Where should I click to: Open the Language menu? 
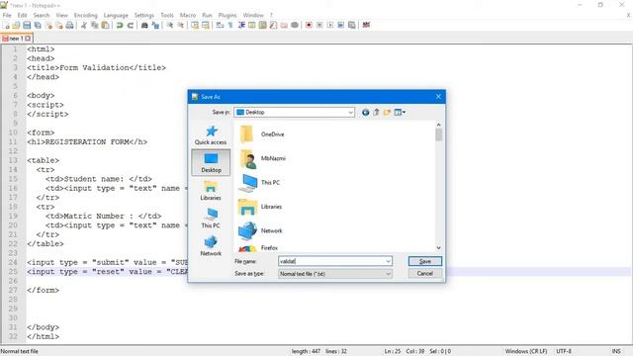click(x=116, y=15)
